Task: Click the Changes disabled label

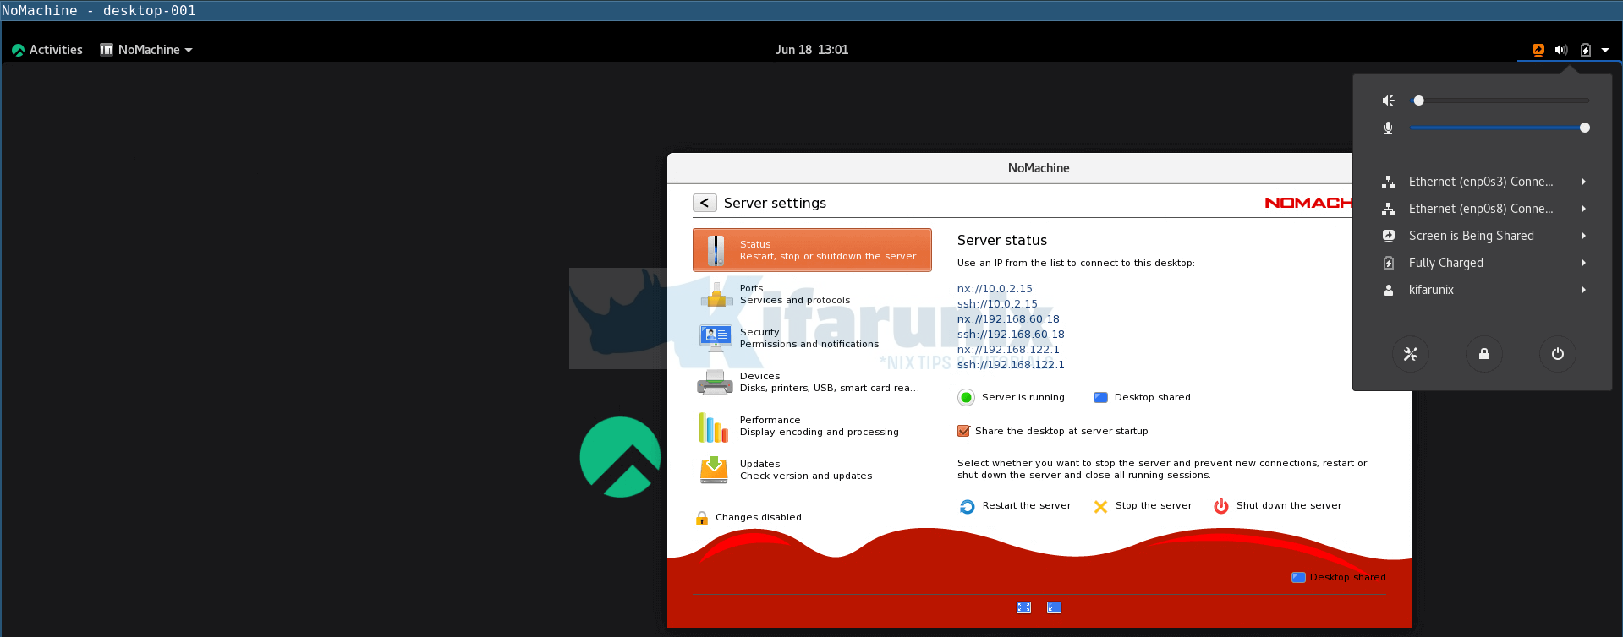Action: coord(758,517)
